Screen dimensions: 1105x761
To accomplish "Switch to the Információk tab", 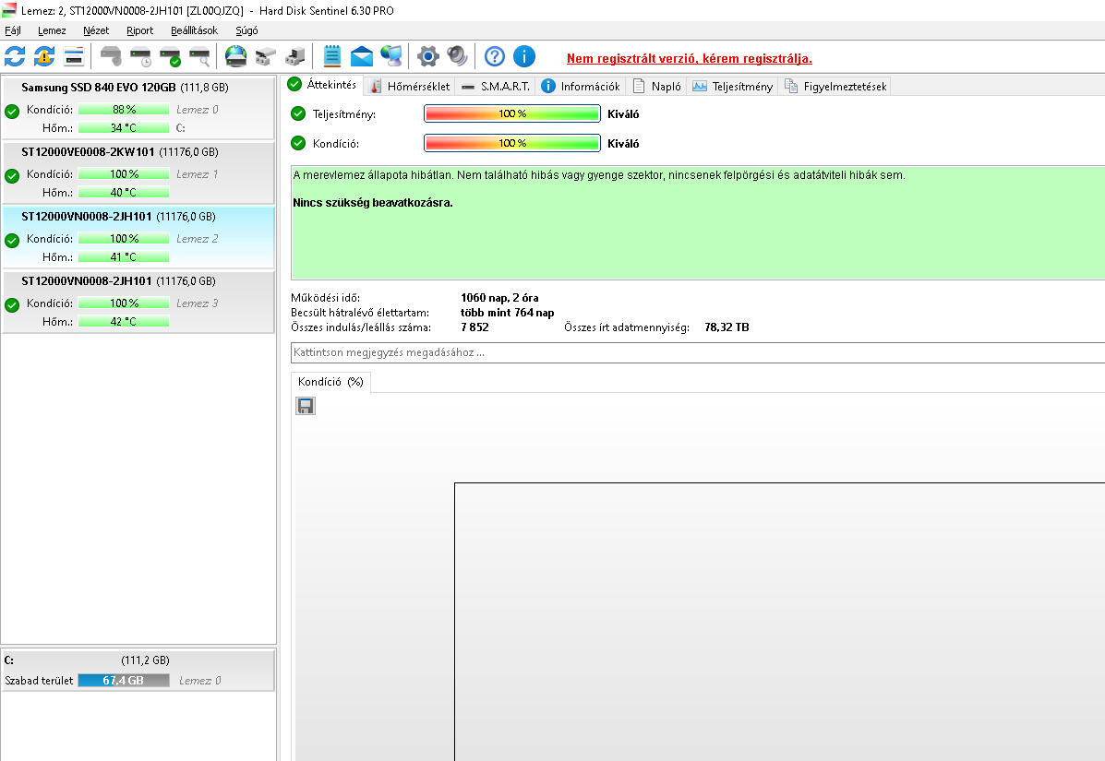I will click(581, 86).
